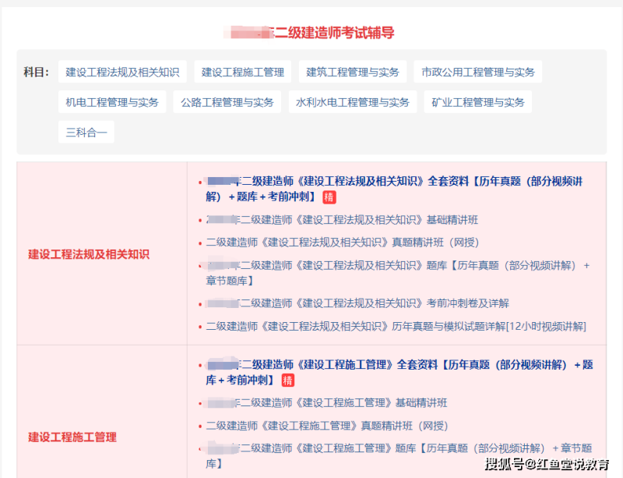The image size is (623, 478).
Task: Select the 水利水电工程管理与实务 subject
Action: 352,101
